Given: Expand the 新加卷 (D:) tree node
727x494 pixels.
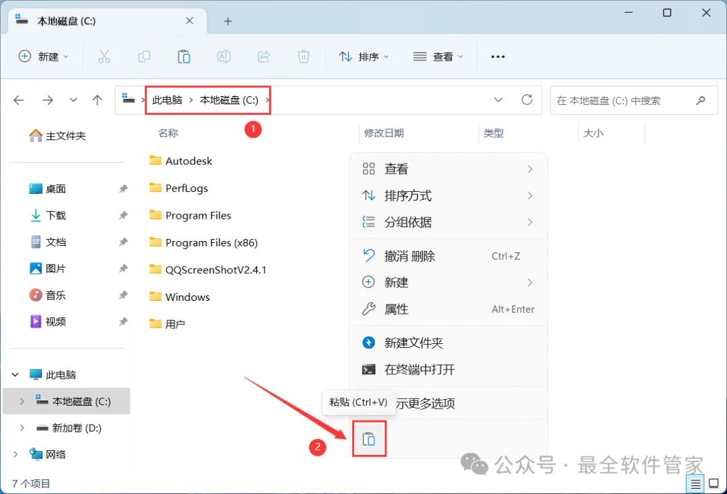Looking at the screenshot, I should 22,428.
